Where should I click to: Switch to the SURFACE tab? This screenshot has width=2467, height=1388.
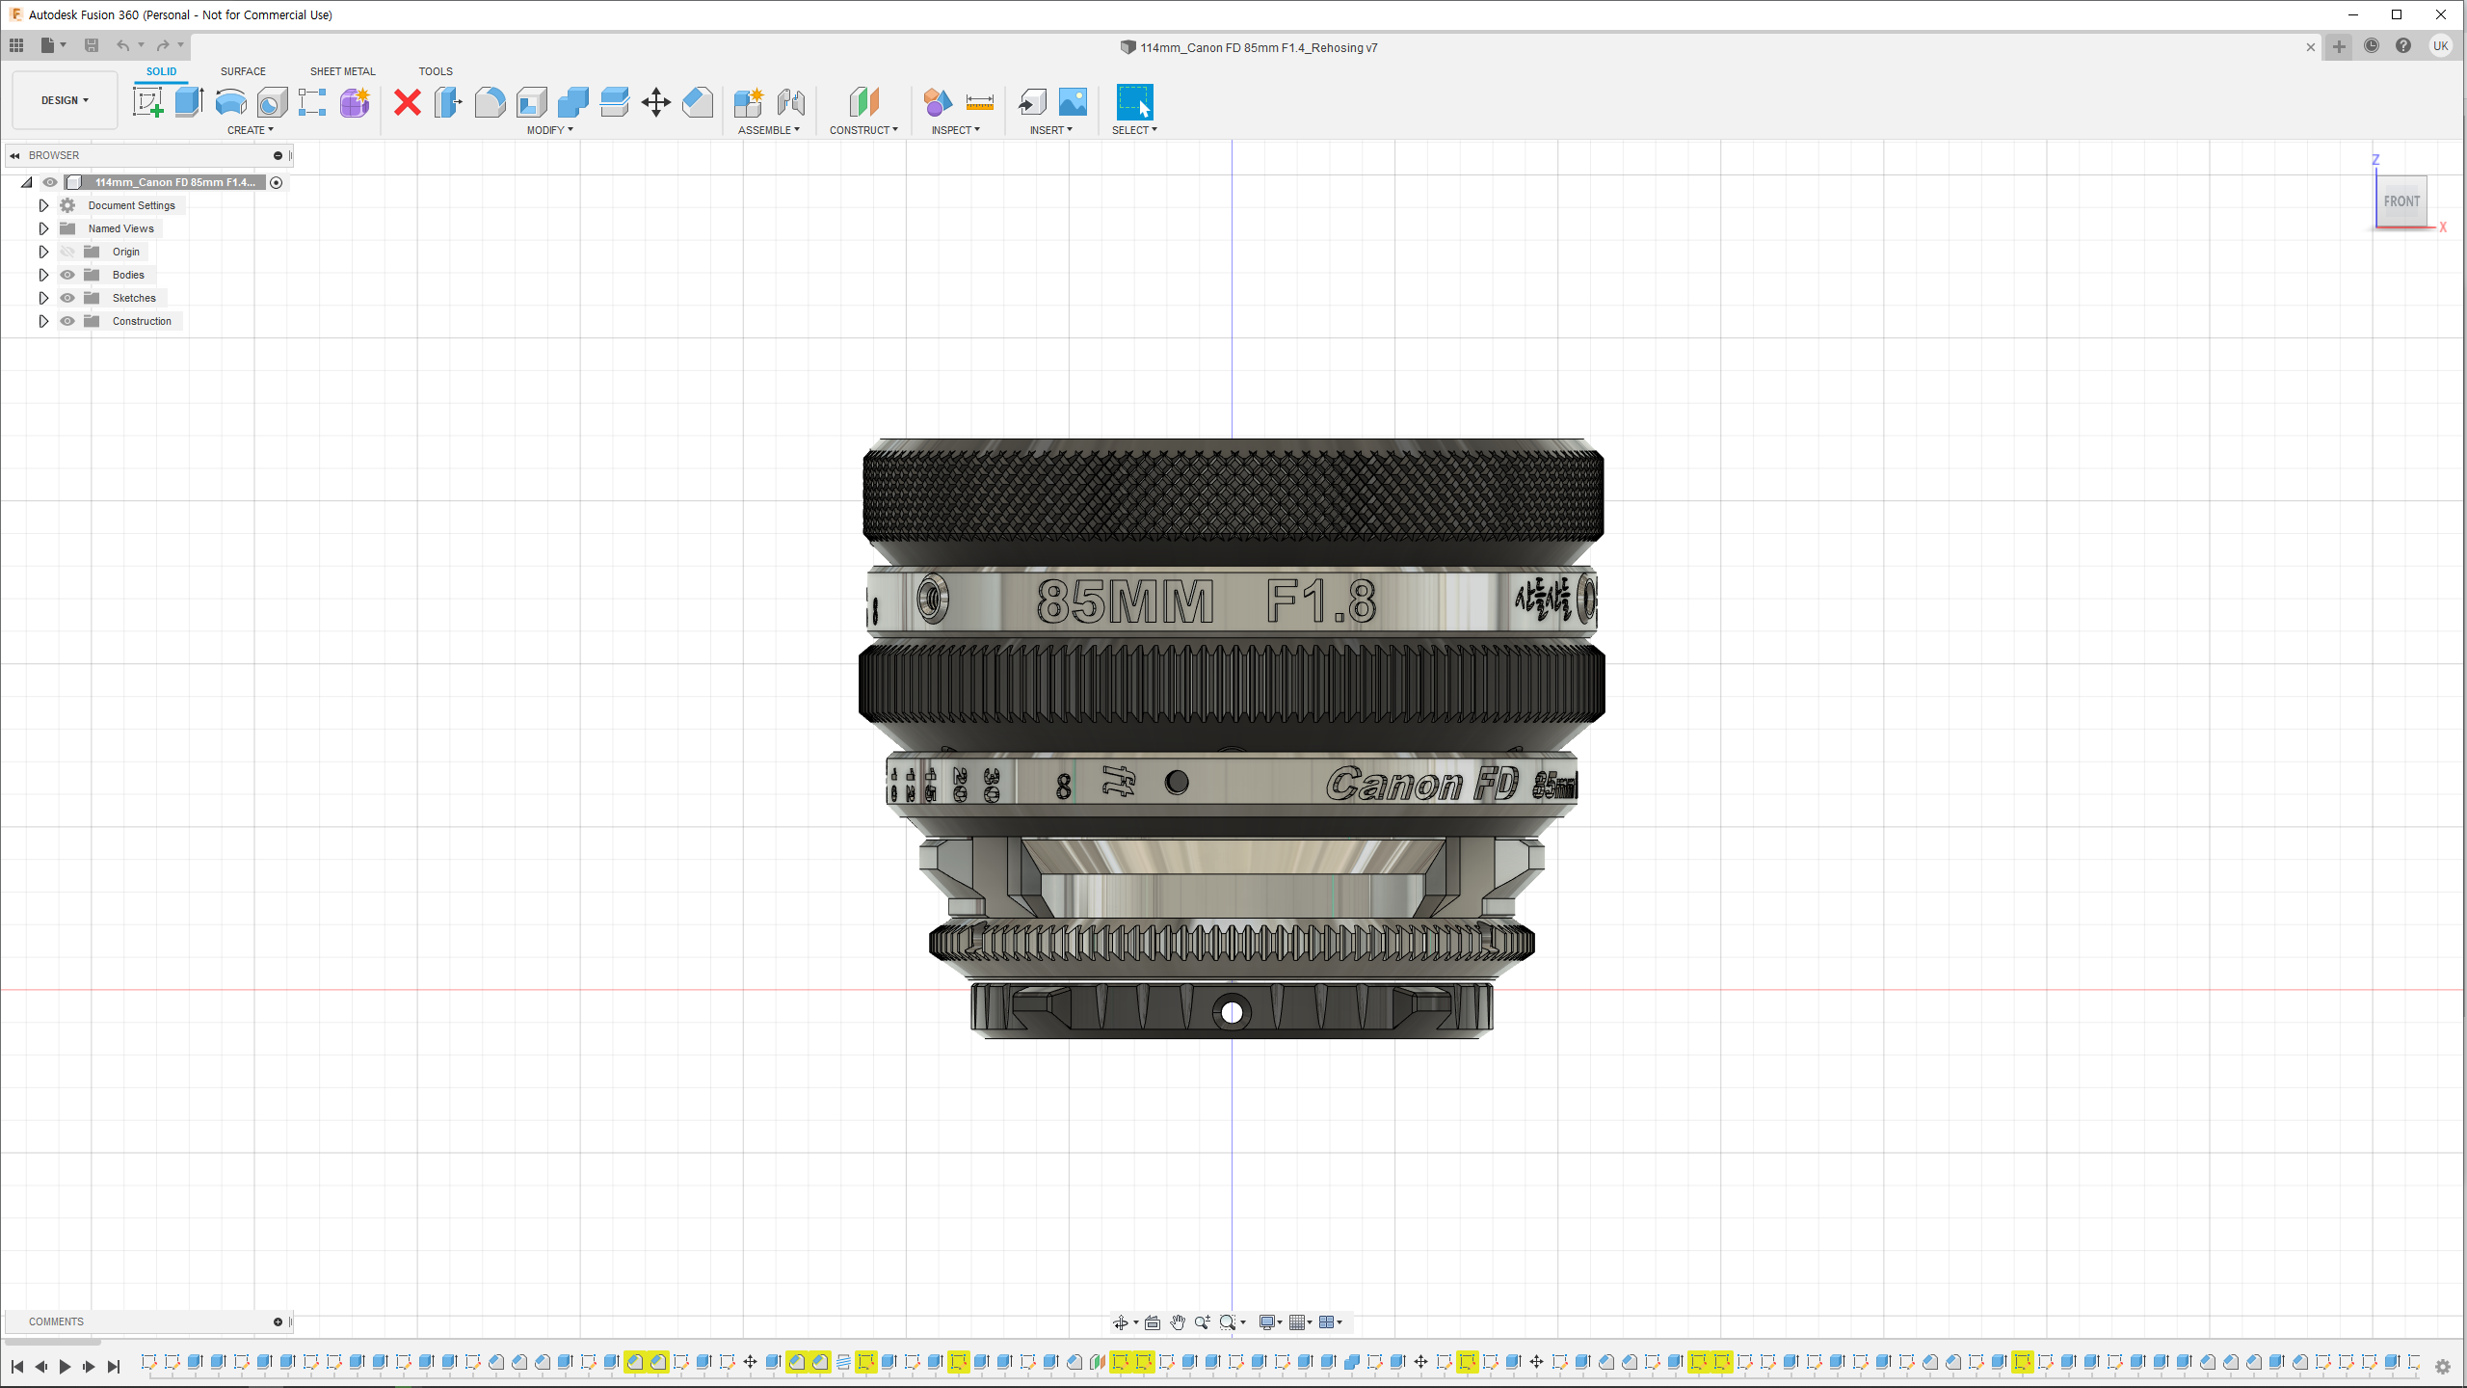coord(243,71)
